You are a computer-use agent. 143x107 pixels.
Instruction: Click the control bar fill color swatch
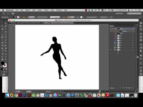click(x=13, y=17)
